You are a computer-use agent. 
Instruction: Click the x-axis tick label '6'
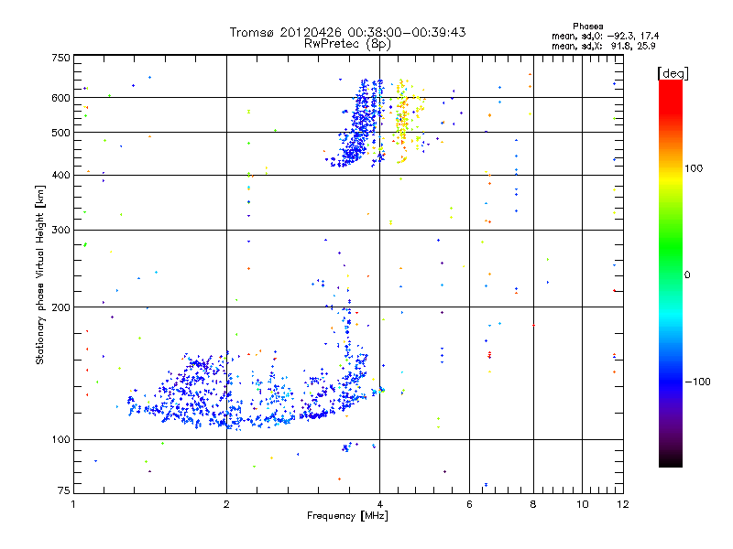pos(469,504)
